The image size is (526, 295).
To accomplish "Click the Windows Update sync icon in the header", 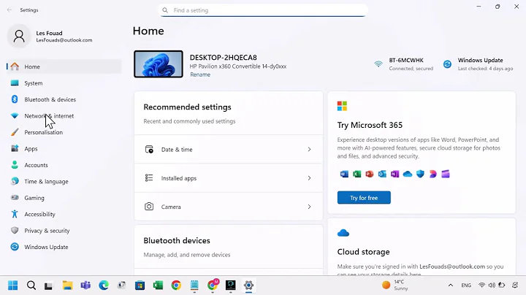I will tap(447, 64).
